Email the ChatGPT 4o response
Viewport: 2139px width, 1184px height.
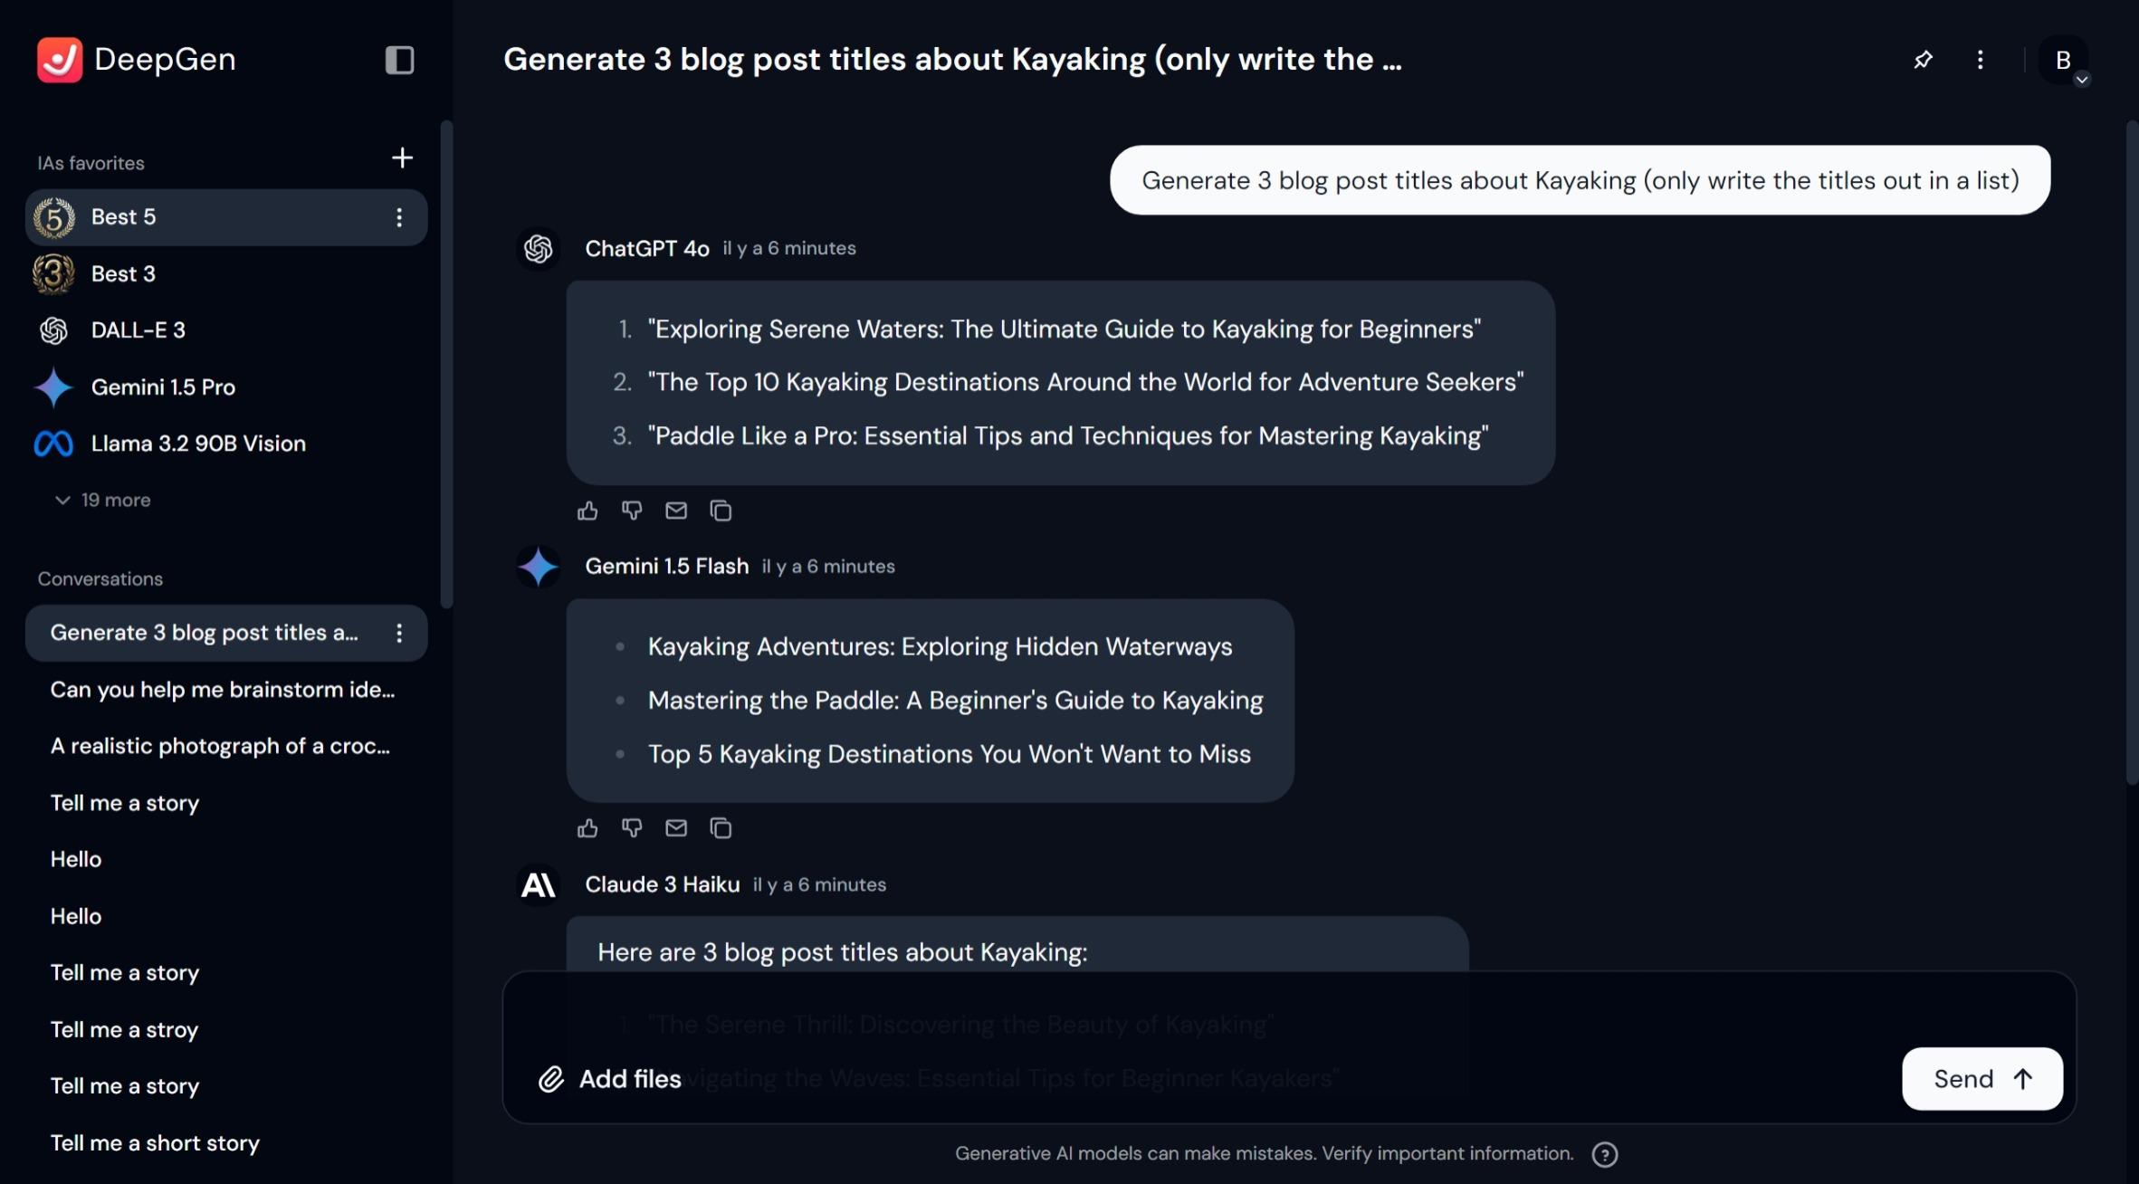(676, 511)
